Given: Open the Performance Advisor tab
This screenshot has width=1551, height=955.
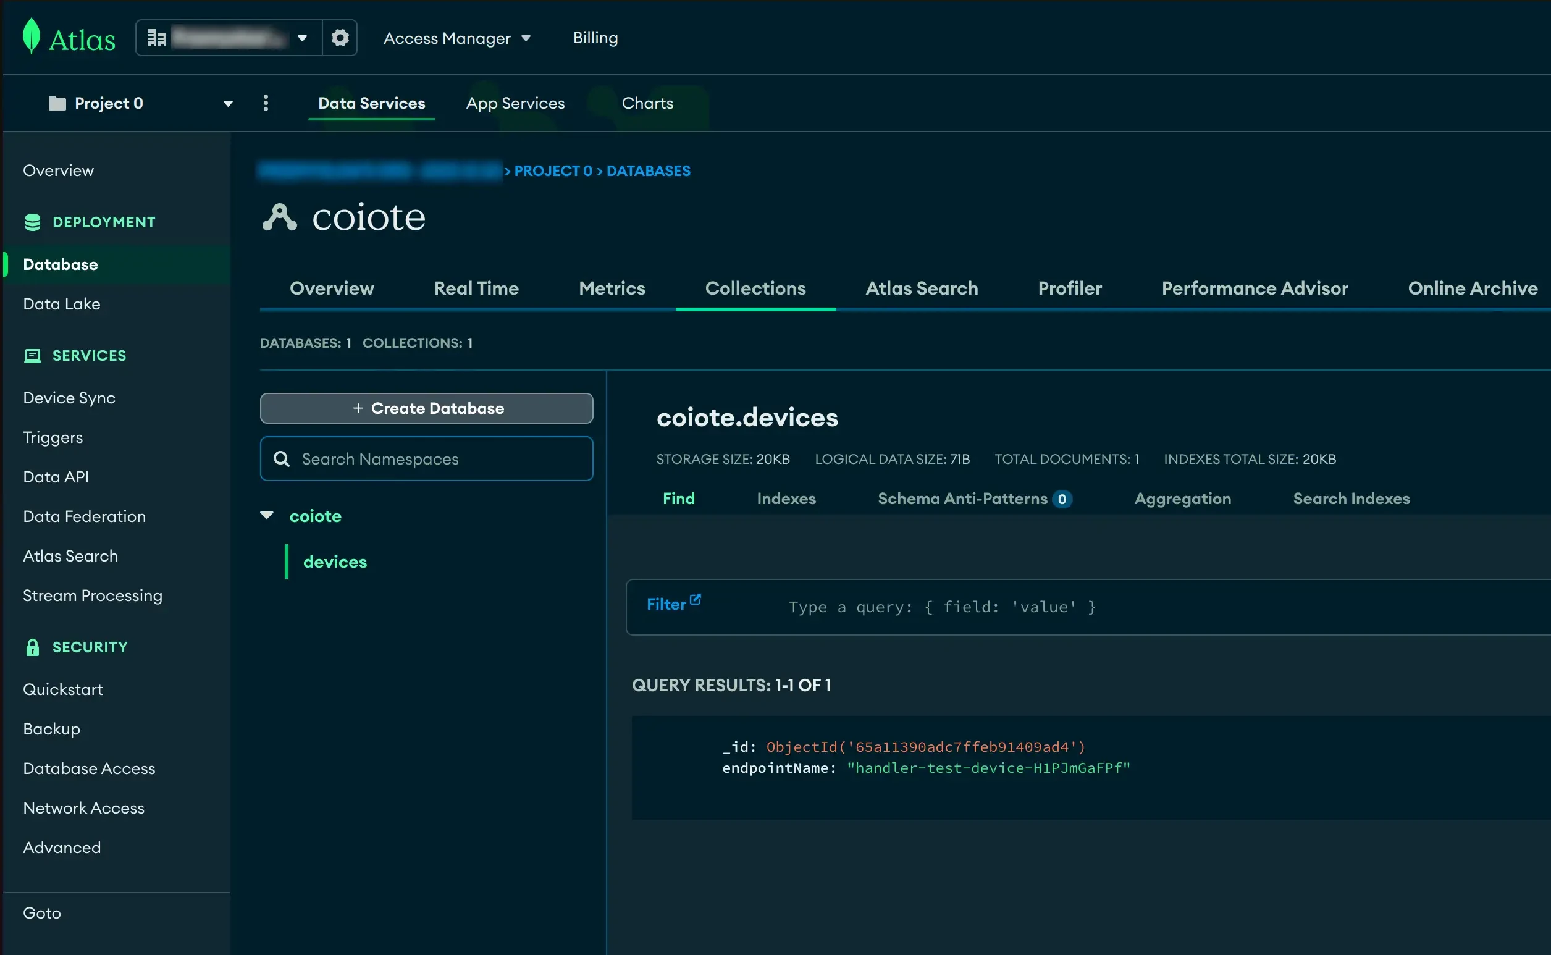Looking at the screenshot, I should pyautogui.click(x=1255, y=288).
